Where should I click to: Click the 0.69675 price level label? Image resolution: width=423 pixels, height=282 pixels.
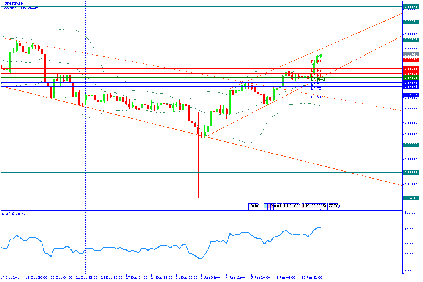[x=411, y=7]
